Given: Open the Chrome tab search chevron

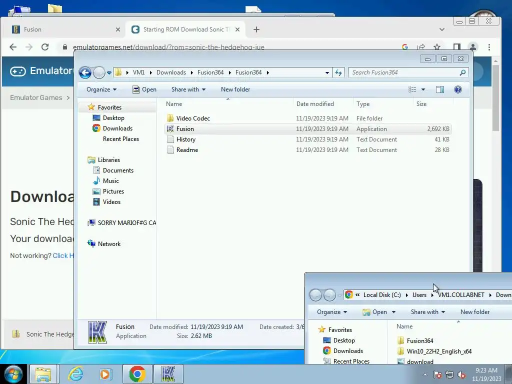Looking at the screenshot, I should pyautogui.click(x=442, y=29).
